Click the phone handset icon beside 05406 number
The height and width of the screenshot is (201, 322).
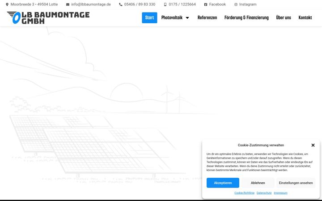pos(121,4)
